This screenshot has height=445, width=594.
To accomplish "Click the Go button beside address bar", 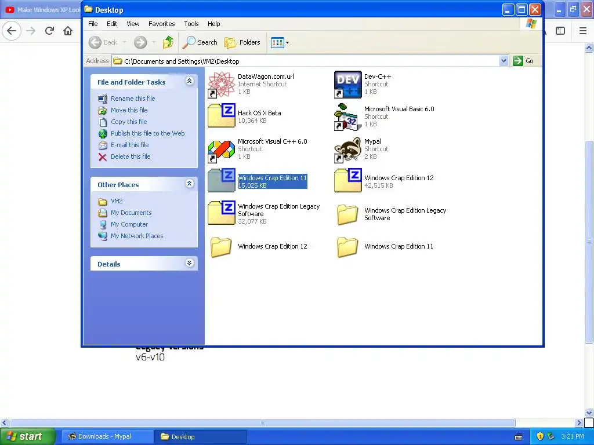I will (x=523, y=61).
